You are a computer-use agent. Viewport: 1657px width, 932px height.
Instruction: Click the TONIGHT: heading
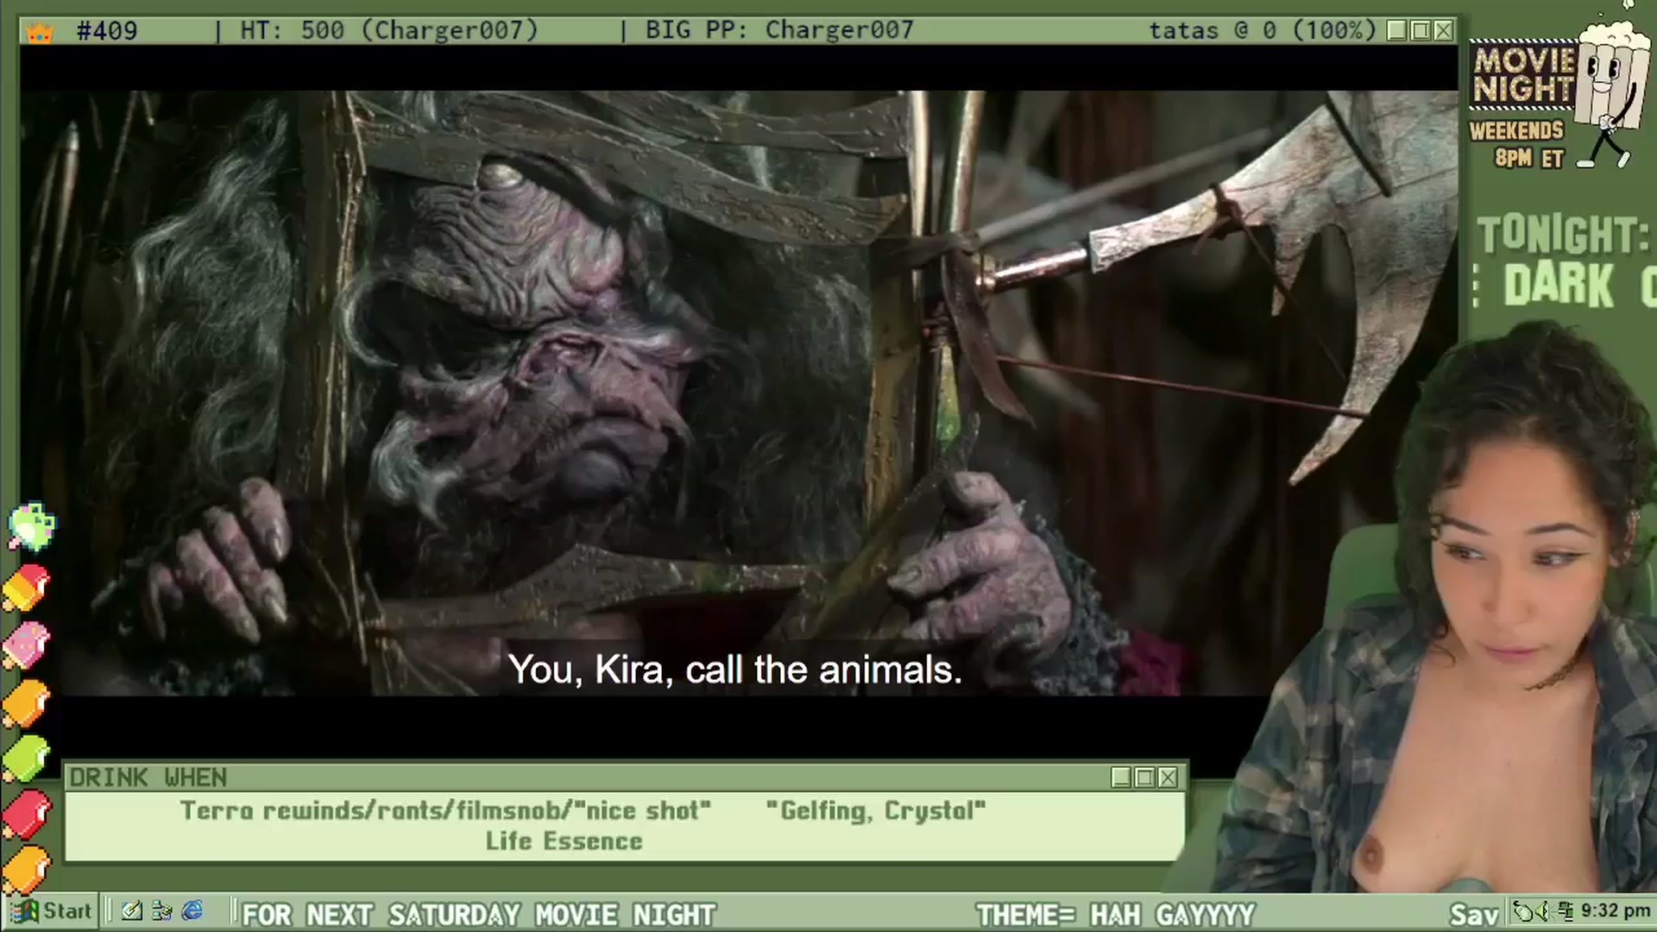pos(1563,235)
